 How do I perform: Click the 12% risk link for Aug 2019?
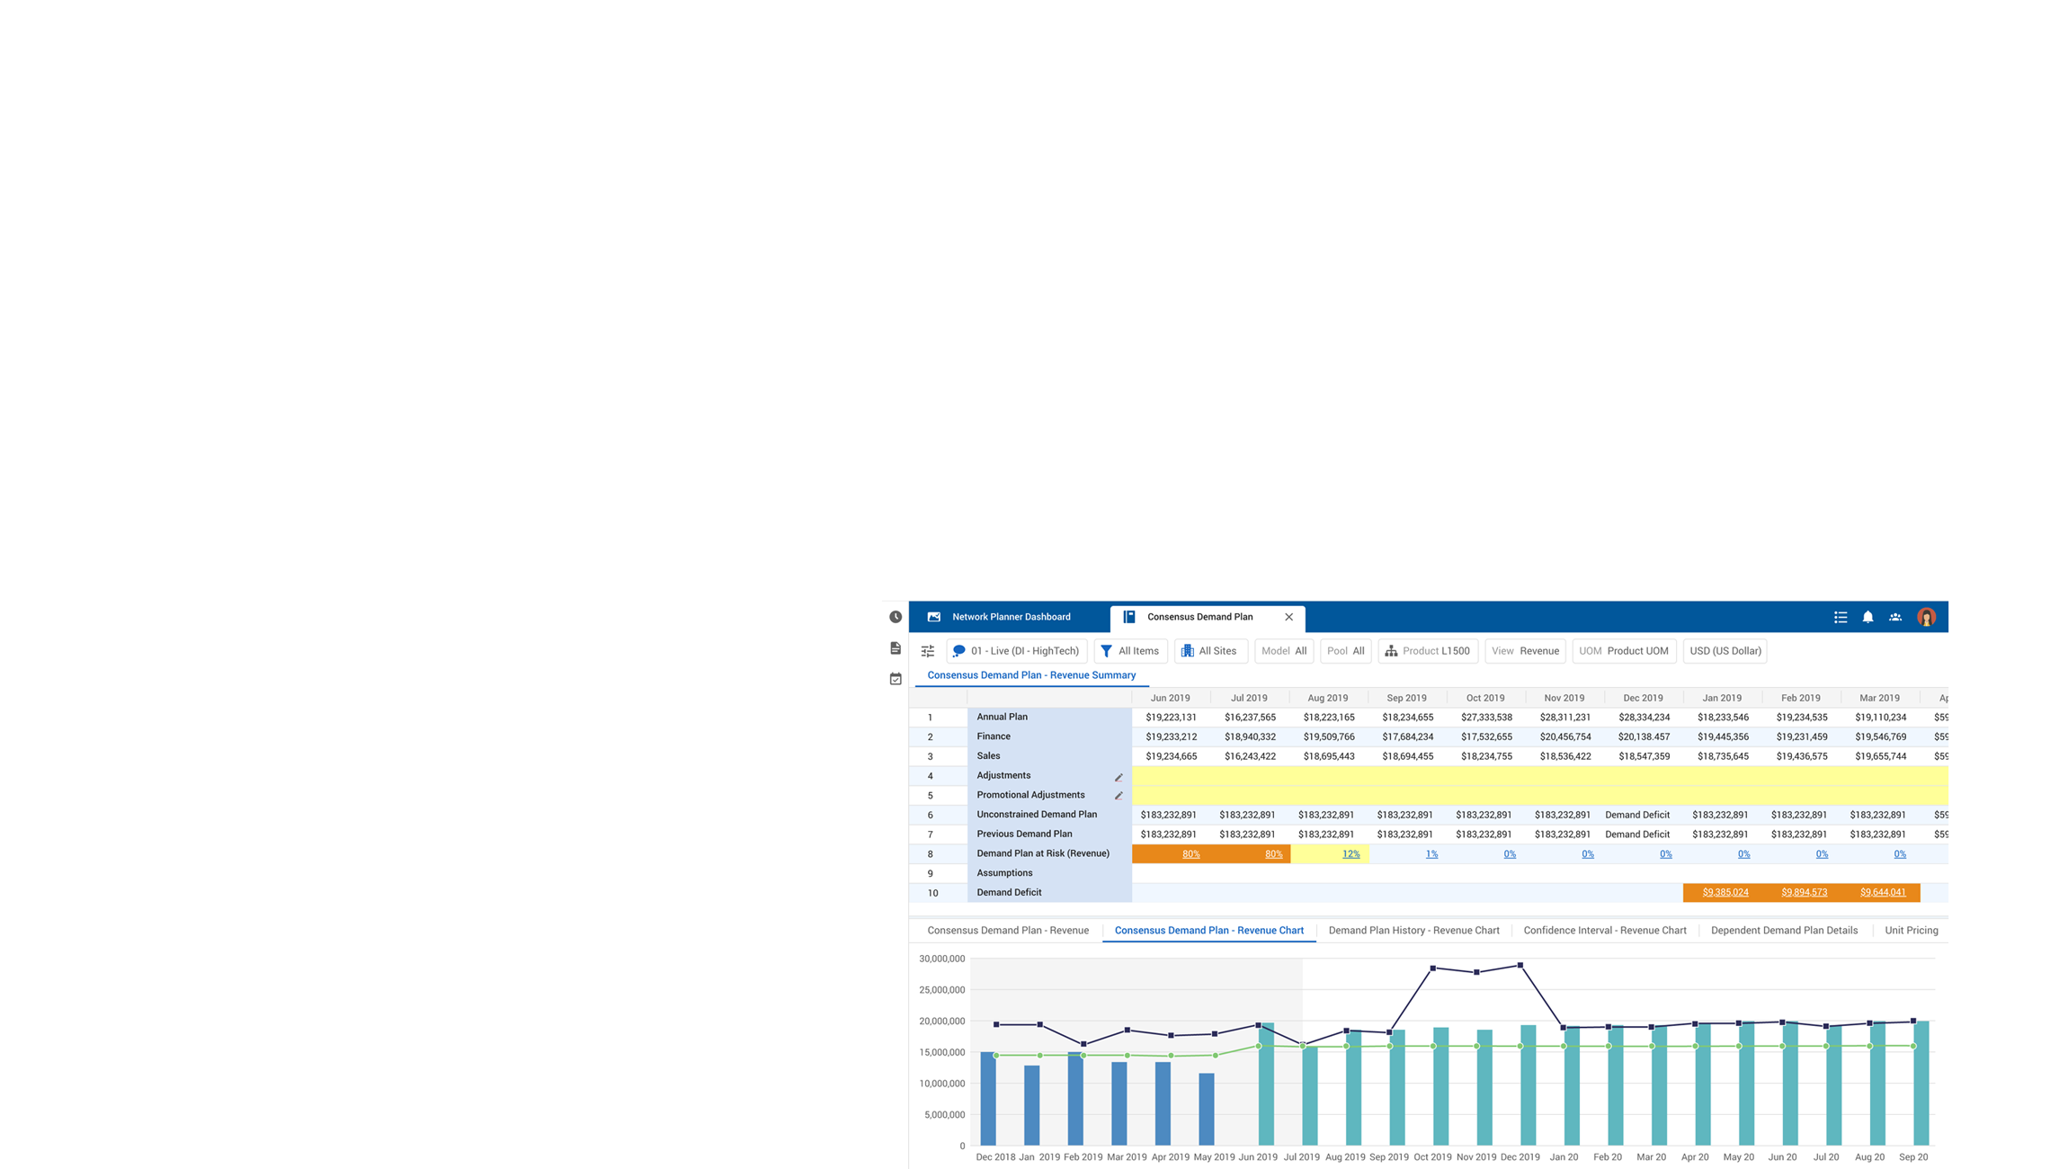pos(1350,854)
